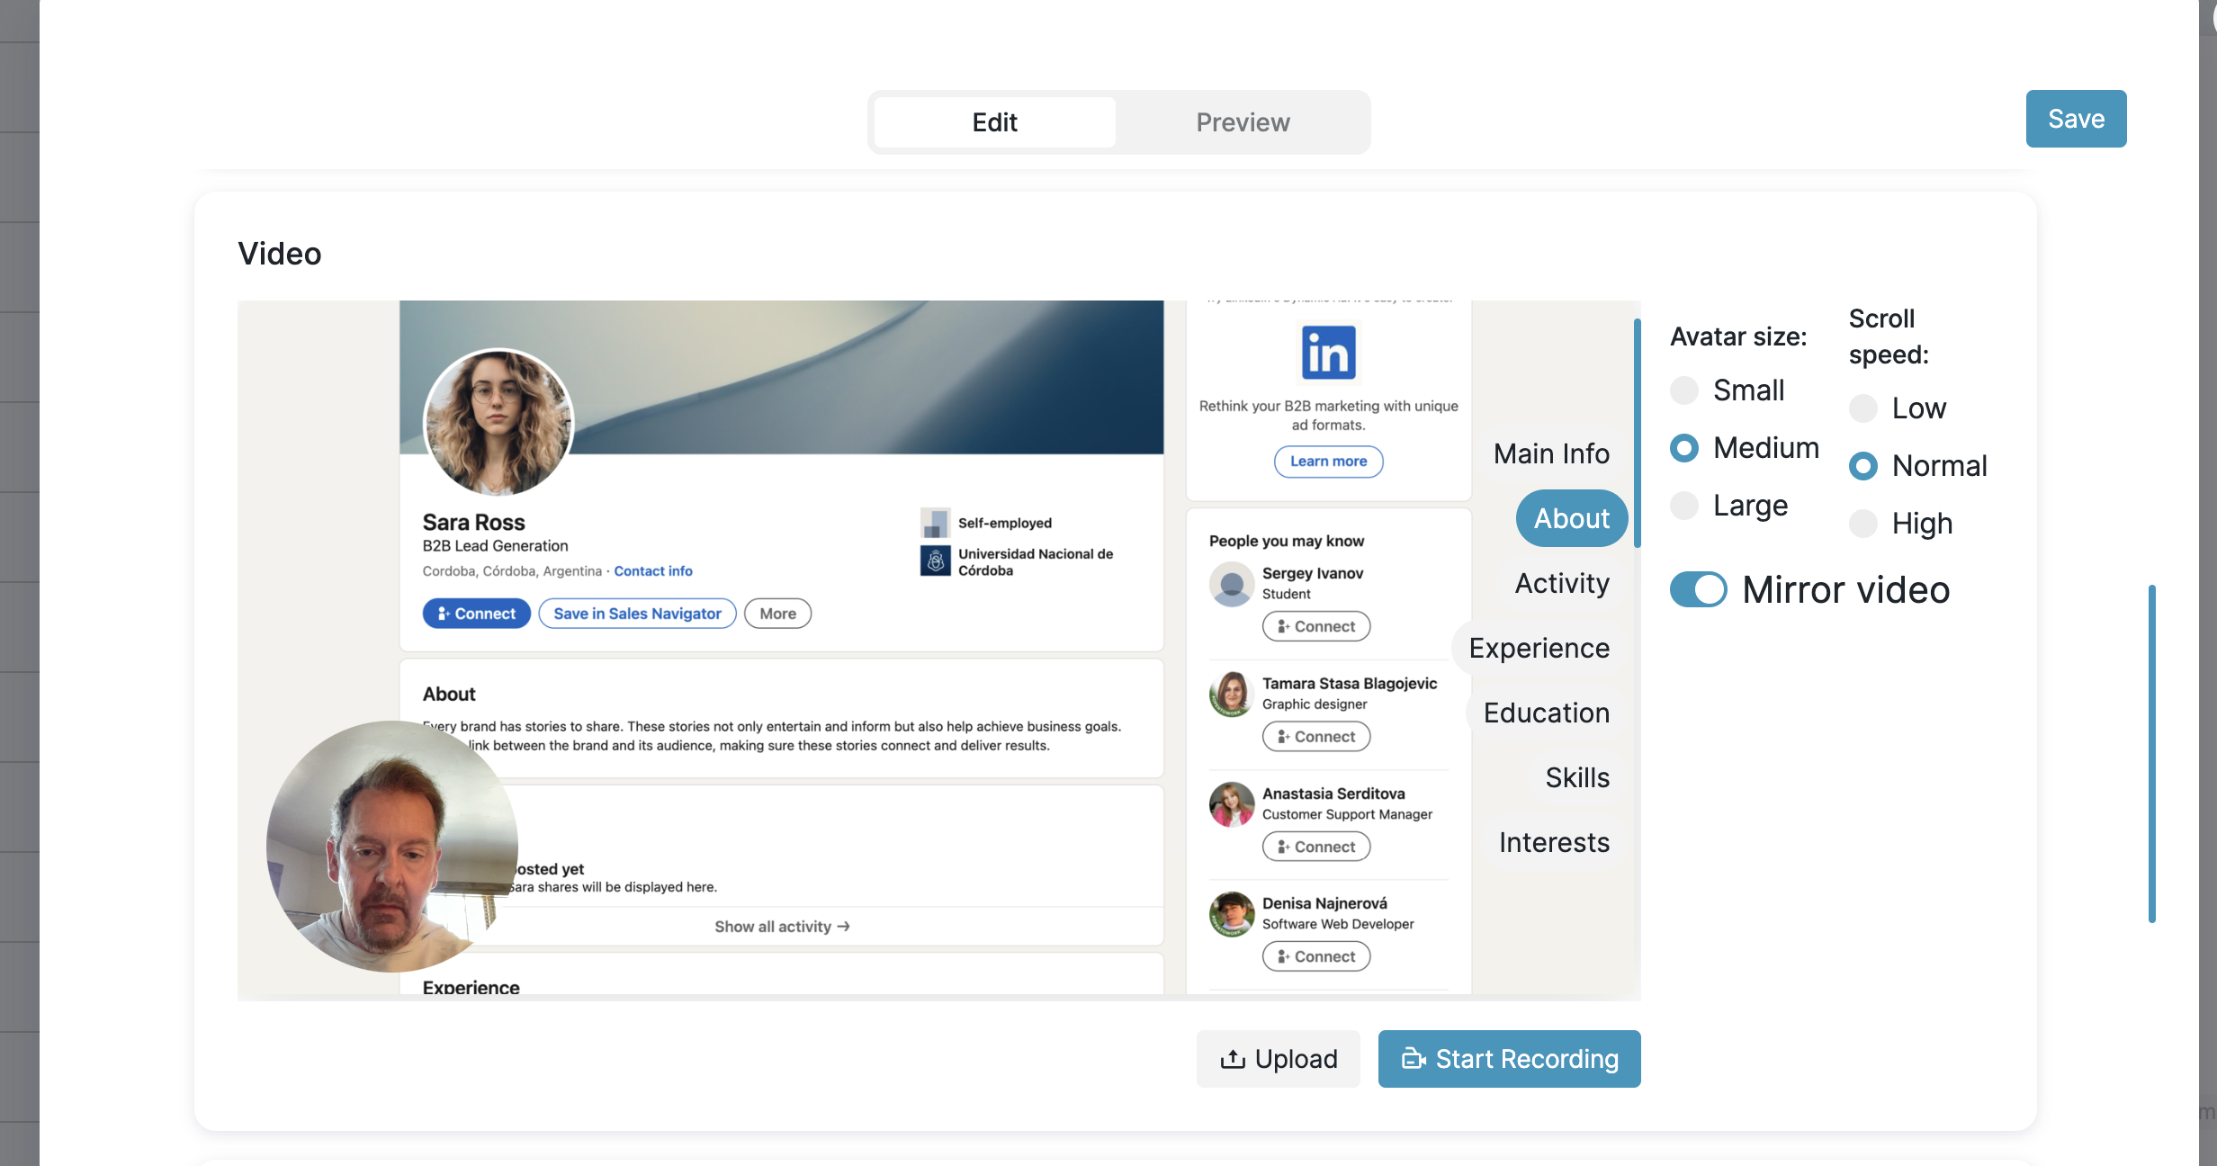Screen dimensions: 2217x1166
Task: Click the Save button
Action: pyautogui.click(x=2076, y=119)
